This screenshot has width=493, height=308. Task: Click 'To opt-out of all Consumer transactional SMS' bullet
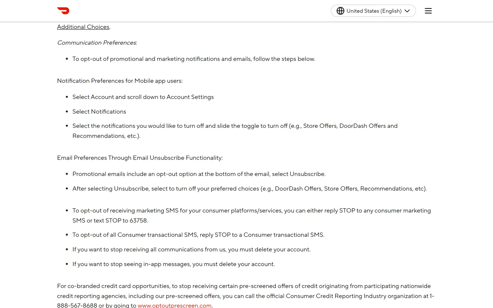[198, 235]
